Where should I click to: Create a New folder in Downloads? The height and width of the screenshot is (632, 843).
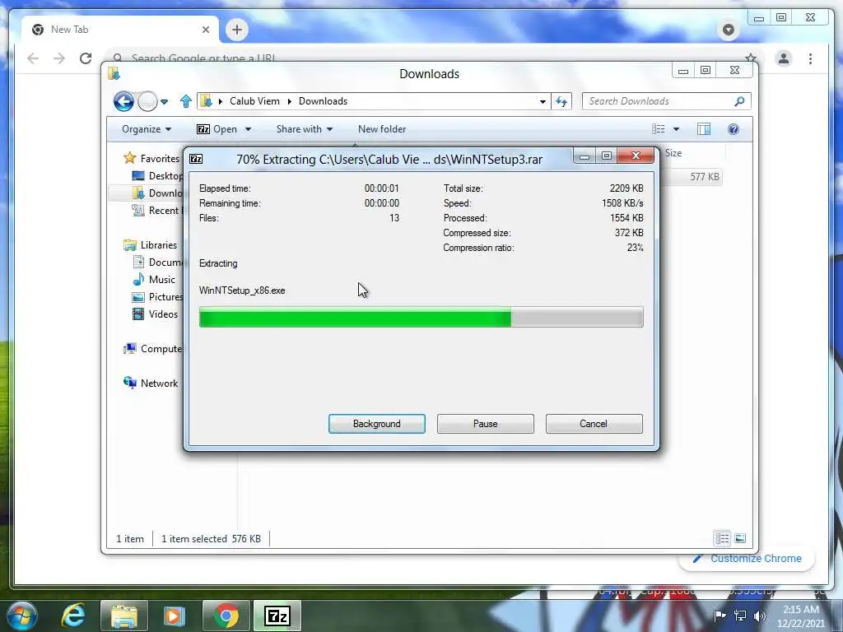(382, 129)
